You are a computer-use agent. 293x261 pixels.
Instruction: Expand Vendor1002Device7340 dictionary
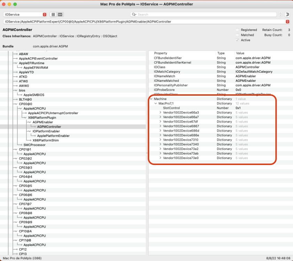[160, 144]
